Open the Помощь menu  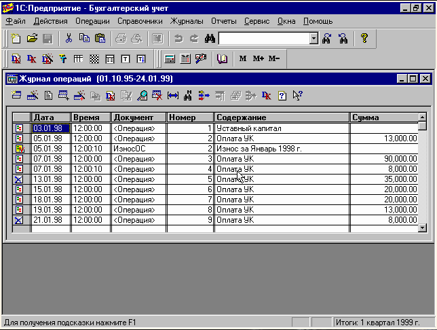coord(318,21)
